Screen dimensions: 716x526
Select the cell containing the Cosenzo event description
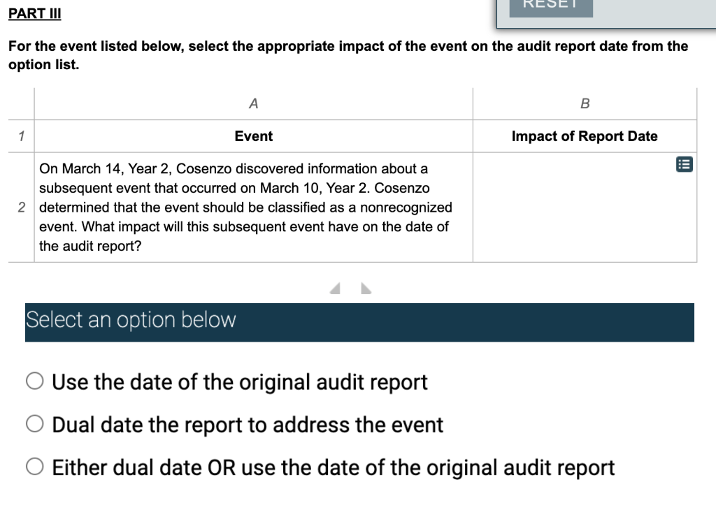coord(253,207)
